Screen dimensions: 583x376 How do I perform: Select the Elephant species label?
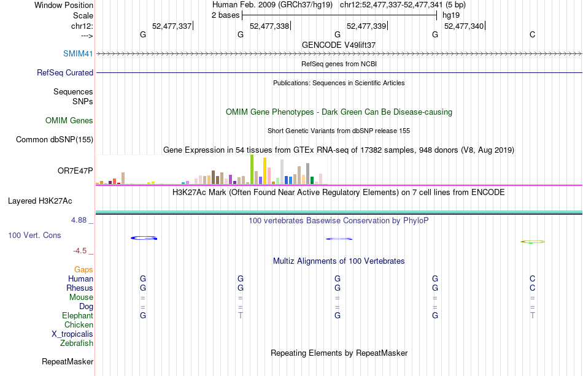coord(77,315)
